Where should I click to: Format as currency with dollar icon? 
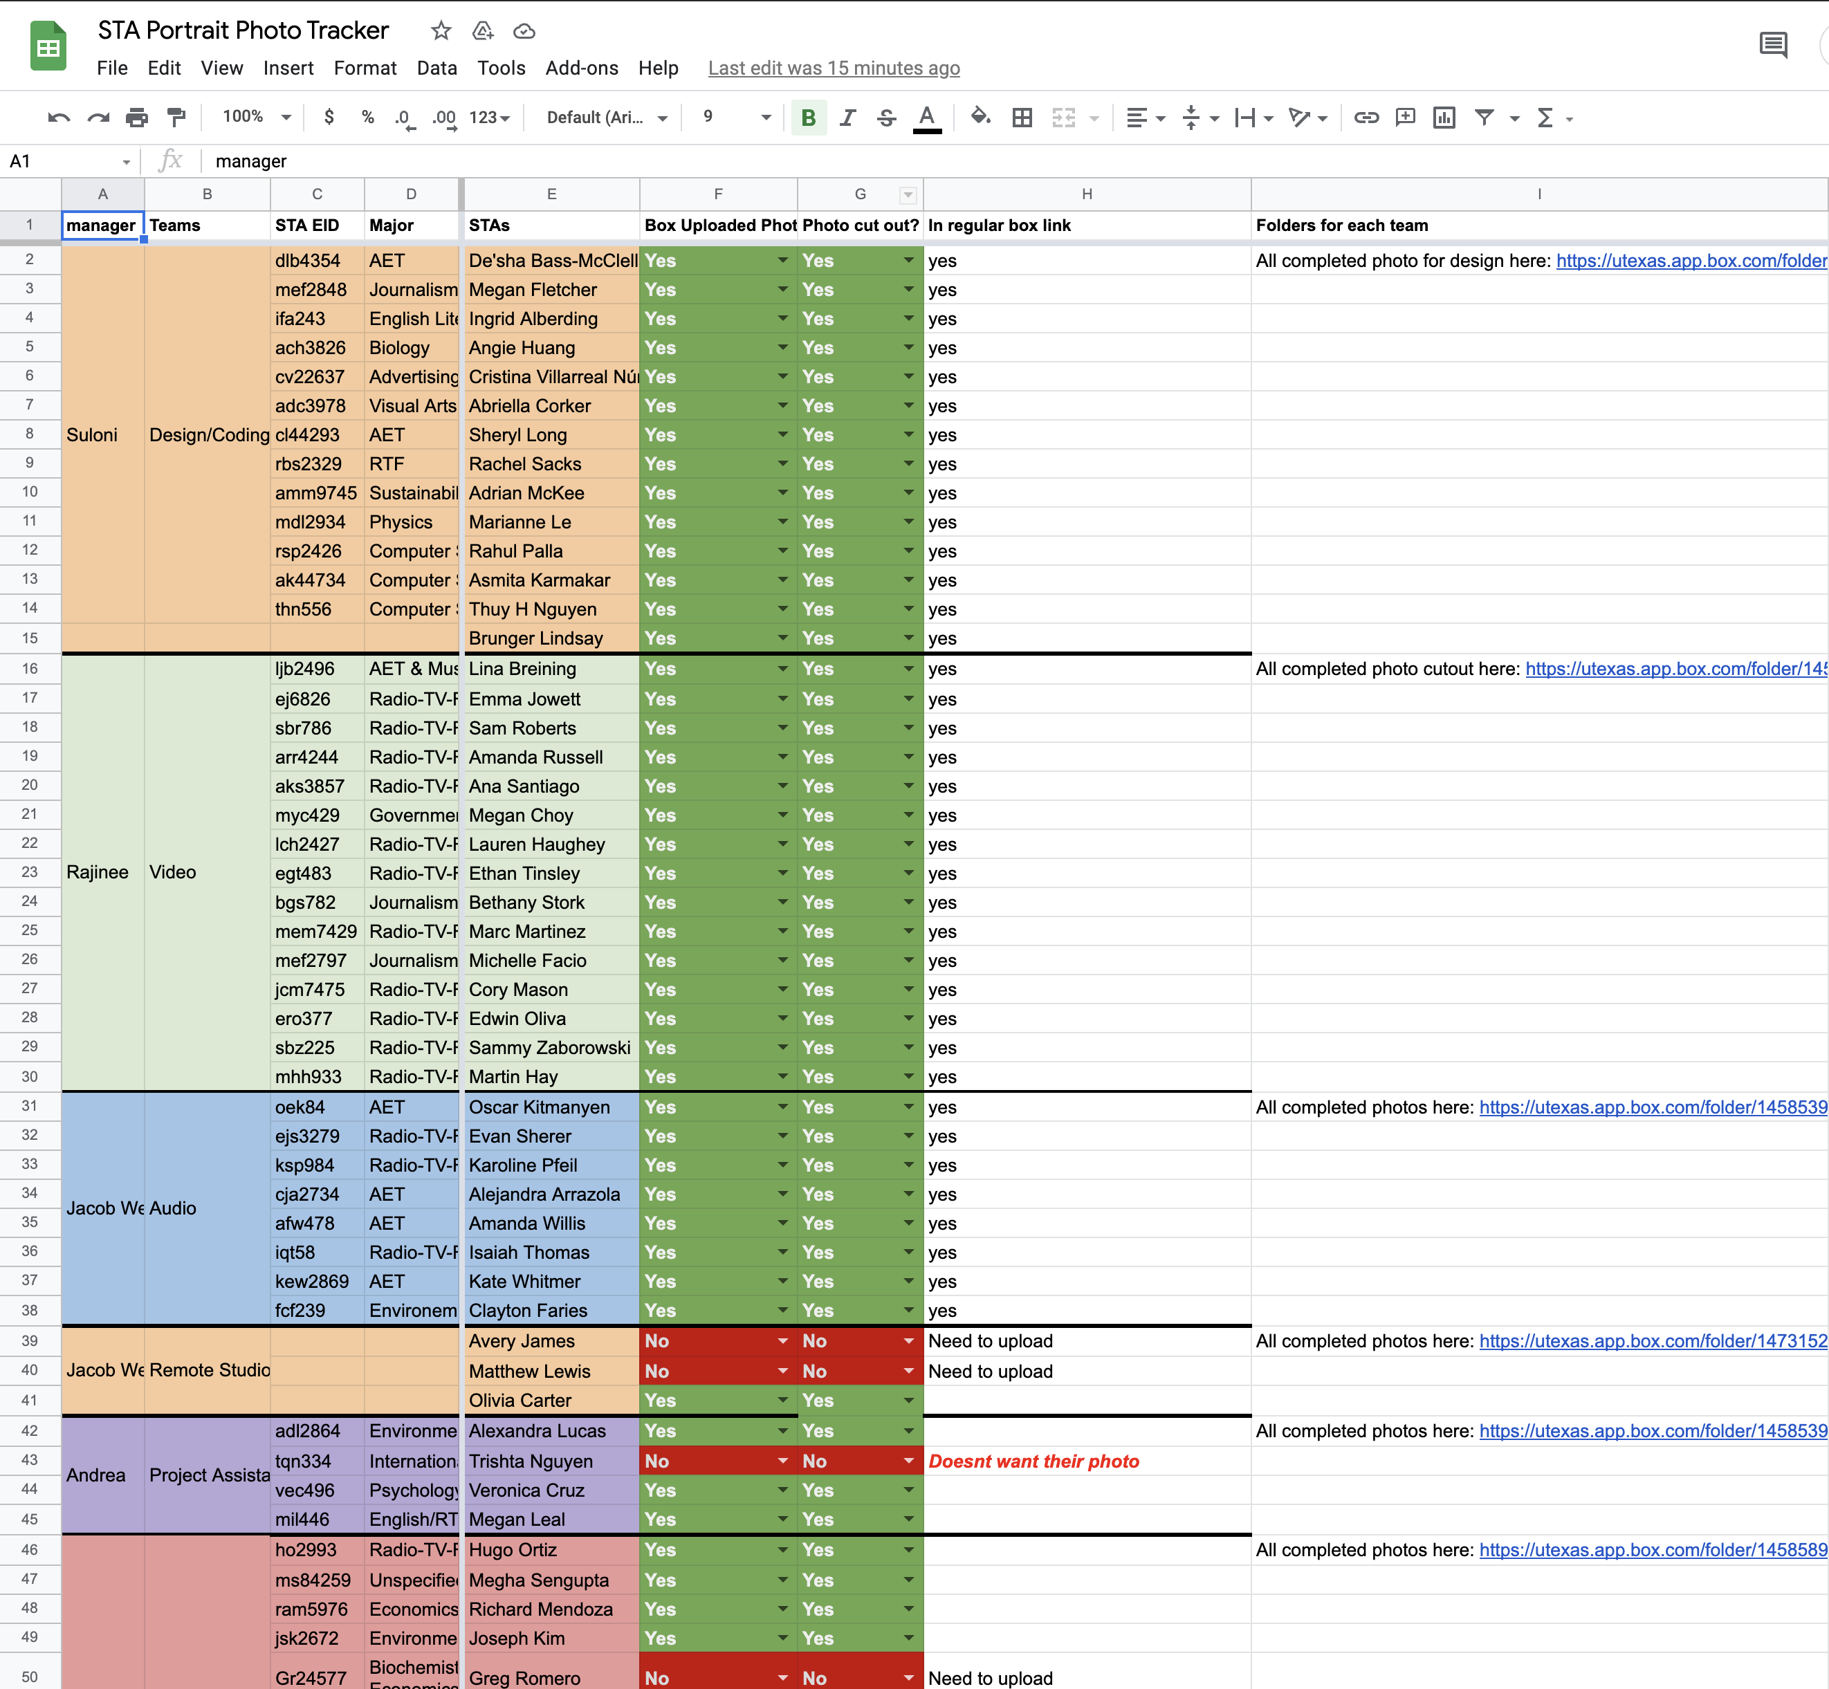(329, 117)
